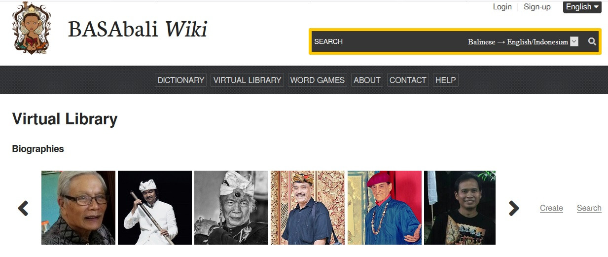Open the English language selector
This screenshot has width=608, height=257.
582,7
